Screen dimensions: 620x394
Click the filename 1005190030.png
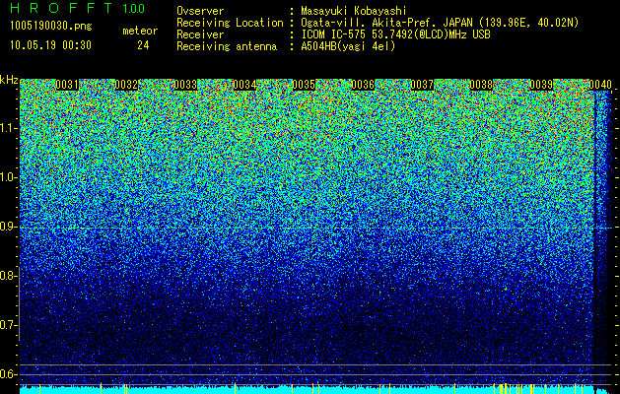51,26
